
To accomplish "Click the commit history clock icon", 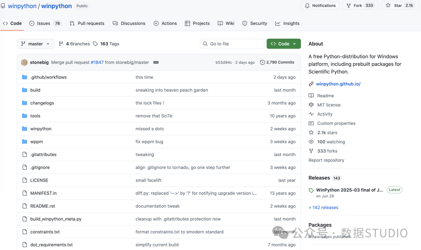I will point(262,62).
